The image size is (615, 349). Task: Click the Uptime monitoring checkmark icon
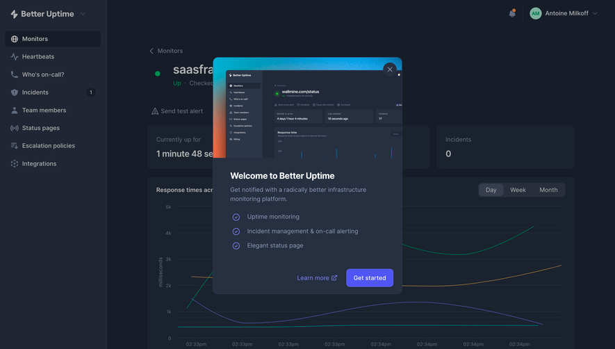(x=236, y=217)
